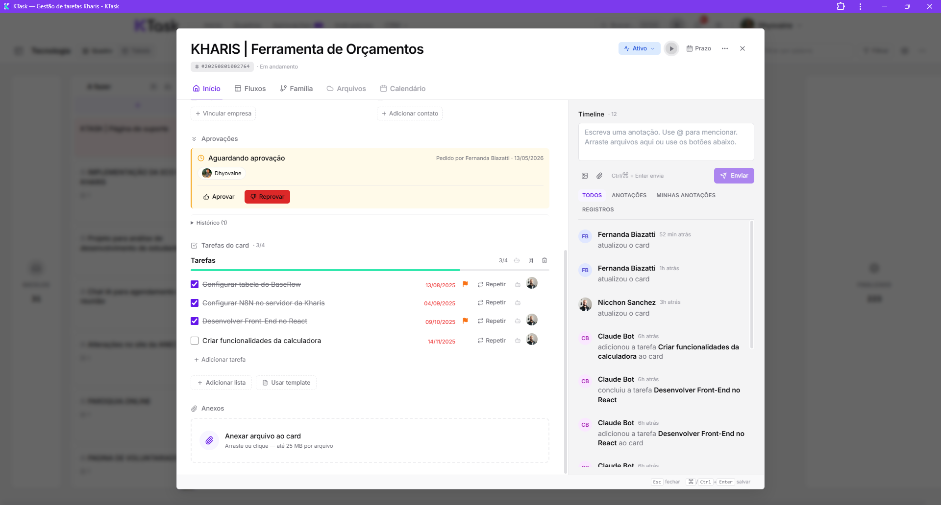
Task: Click the bot icon in Tarefas header
Action: click(x=517, y=260)
